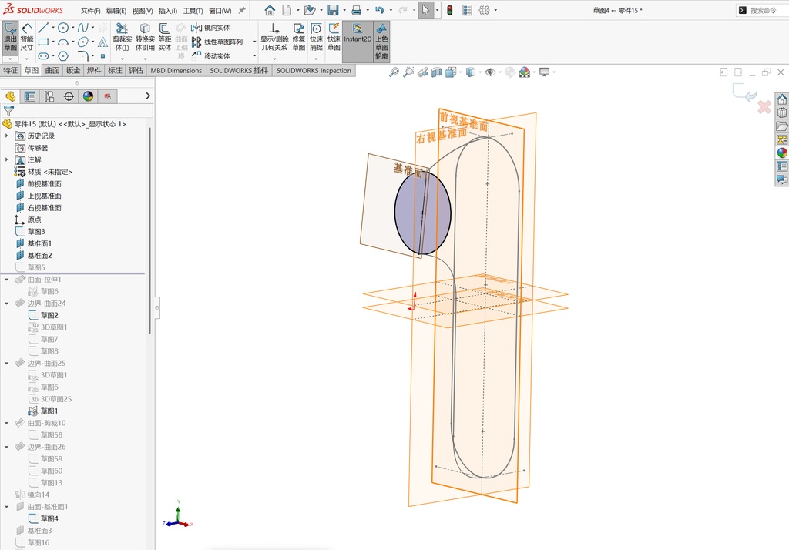Expand the 注解 (Annotations) tree node
The image size is (789, 550).
6,159
